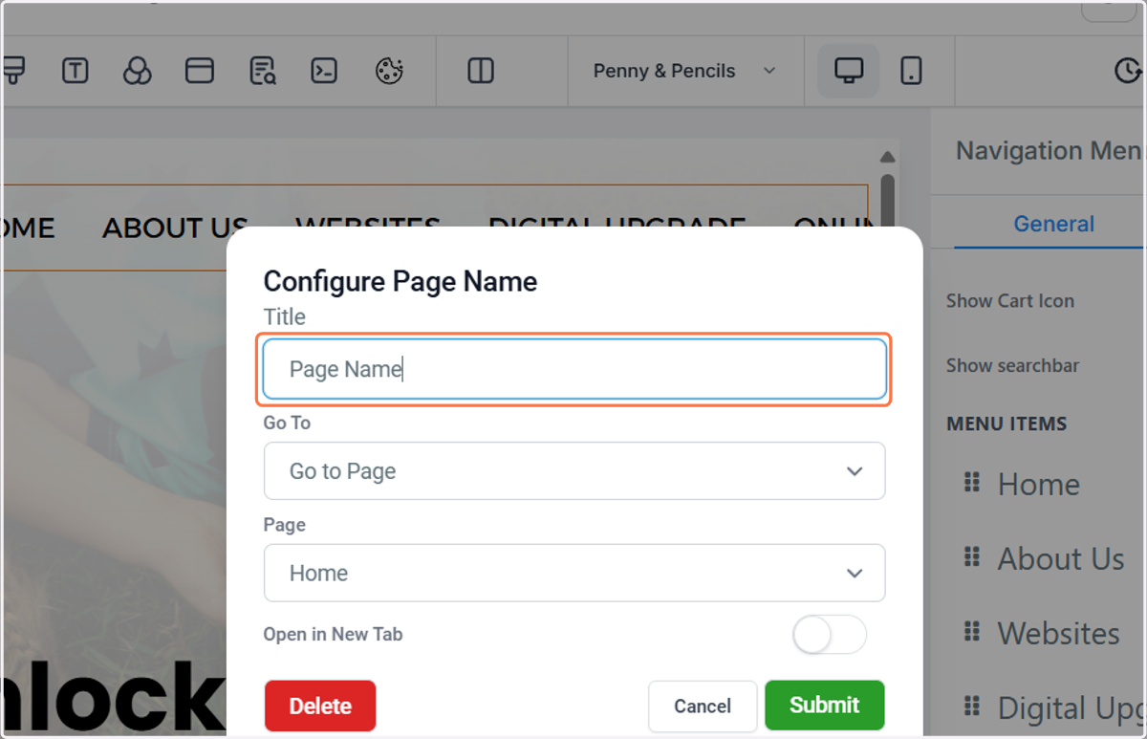Image resolution: width=1147 pixels, height=739 pixels.
Task: Grab the drag handle beside About Us item
Action: coord(972,557)
